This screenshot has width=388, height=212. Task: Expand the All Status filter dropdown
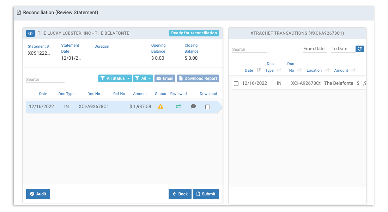(115, 78)
